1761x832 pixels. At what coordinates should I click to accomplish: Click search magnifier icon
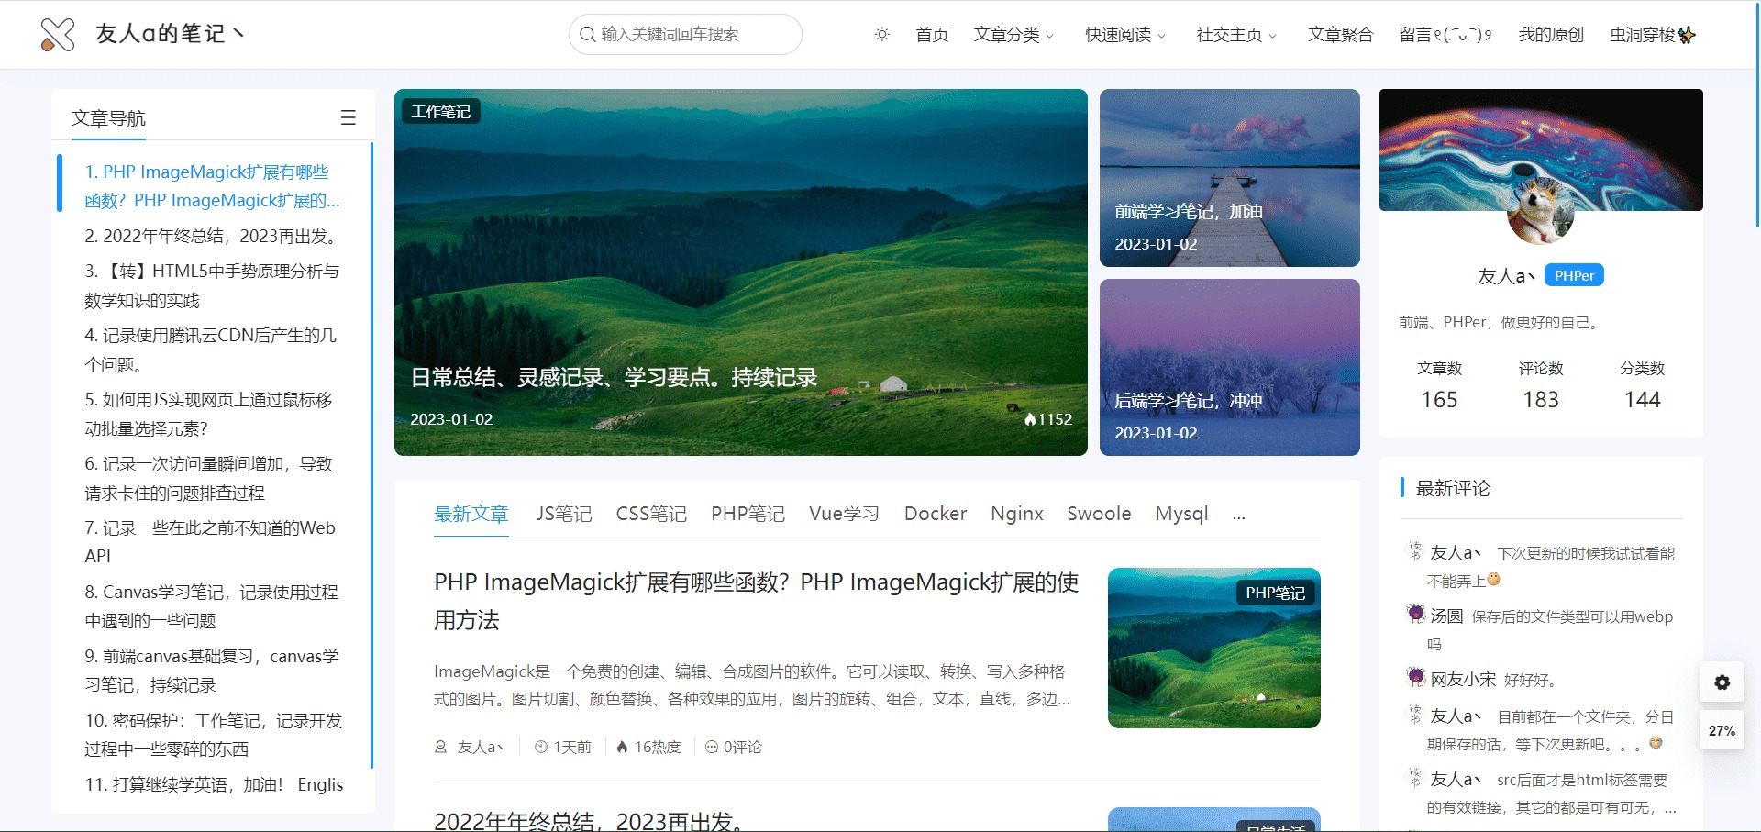pos(588,35)
